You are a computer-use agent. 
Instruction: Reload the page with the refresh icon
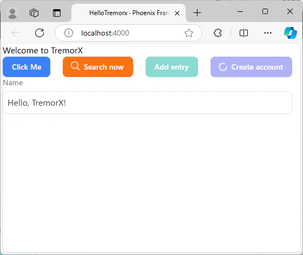point(39,33)
